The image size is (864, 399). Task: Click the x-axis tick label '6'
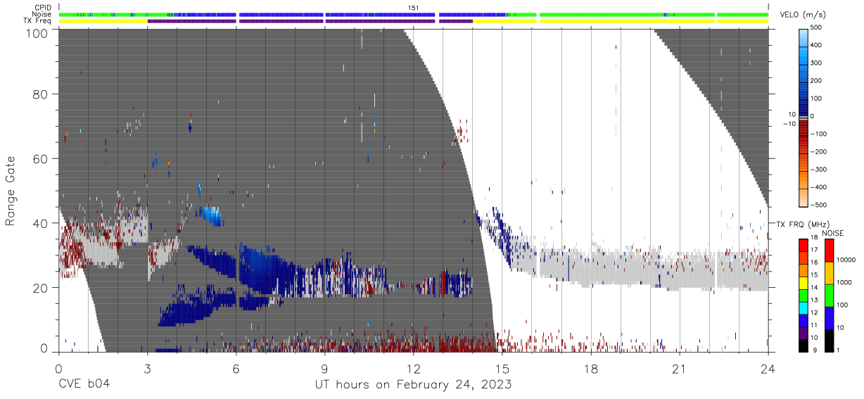tap(236, 369)
